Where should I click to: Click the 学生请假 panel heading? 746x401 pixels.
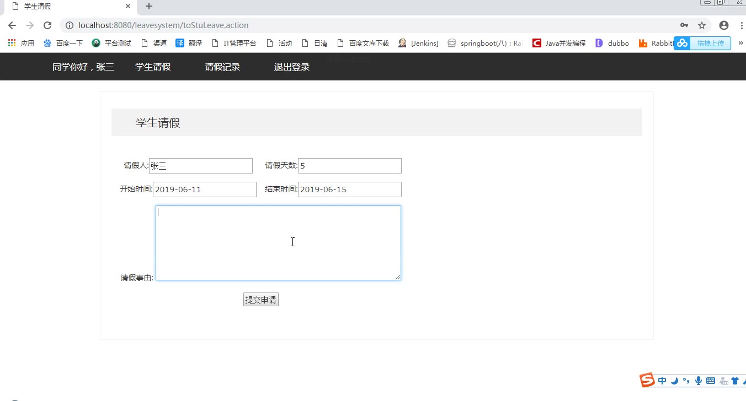(x=158, y=123)
